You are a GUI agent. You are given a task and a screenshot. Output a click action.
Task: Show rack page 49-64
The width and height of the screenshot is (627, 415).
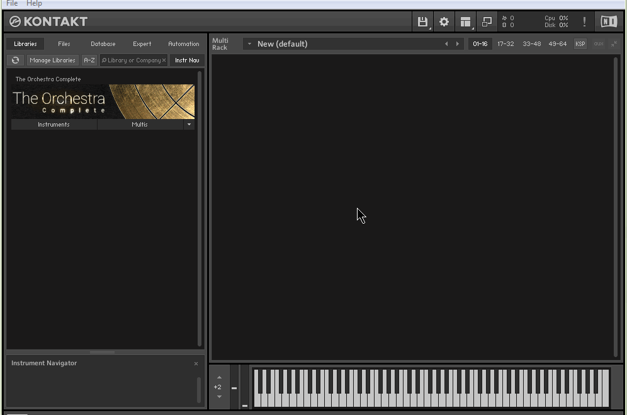tap(557, 44)
